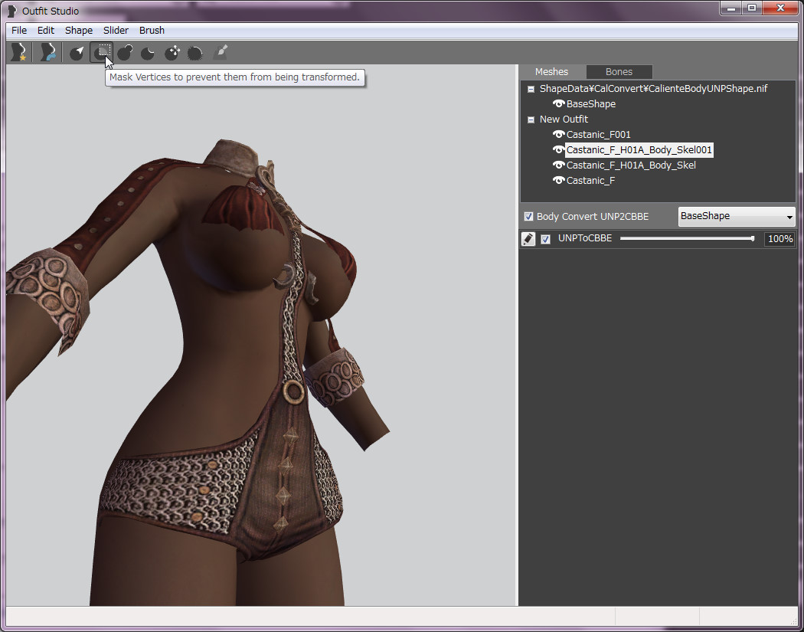The image size is (804, 632).
Task: Collapse the New Outfit tree node
Action: pos(531,120)
